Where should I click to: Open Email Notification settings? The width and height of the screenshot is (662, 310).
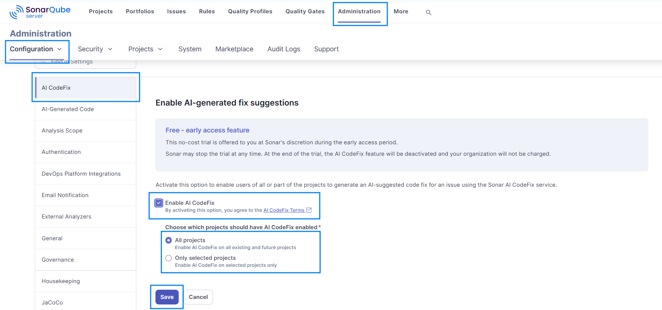click(86, 195)
